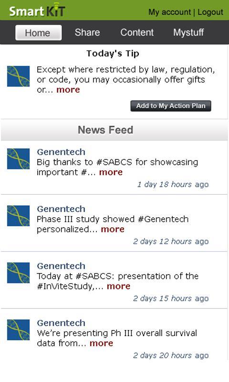Open the Genentech avatar on the SABCS thanks post
229x382 pixels.
click(x=18, y=159)
